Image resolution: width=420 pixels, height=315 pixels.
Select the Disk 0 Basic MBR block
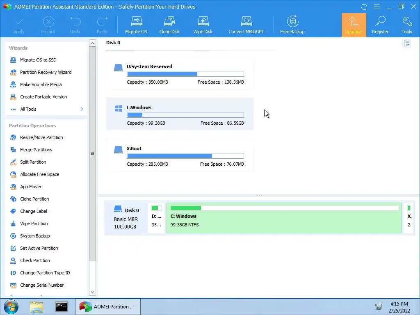pos(126,218)
